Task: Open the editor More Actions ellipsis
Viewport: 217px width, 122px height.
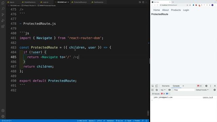Action: point(146,2)
